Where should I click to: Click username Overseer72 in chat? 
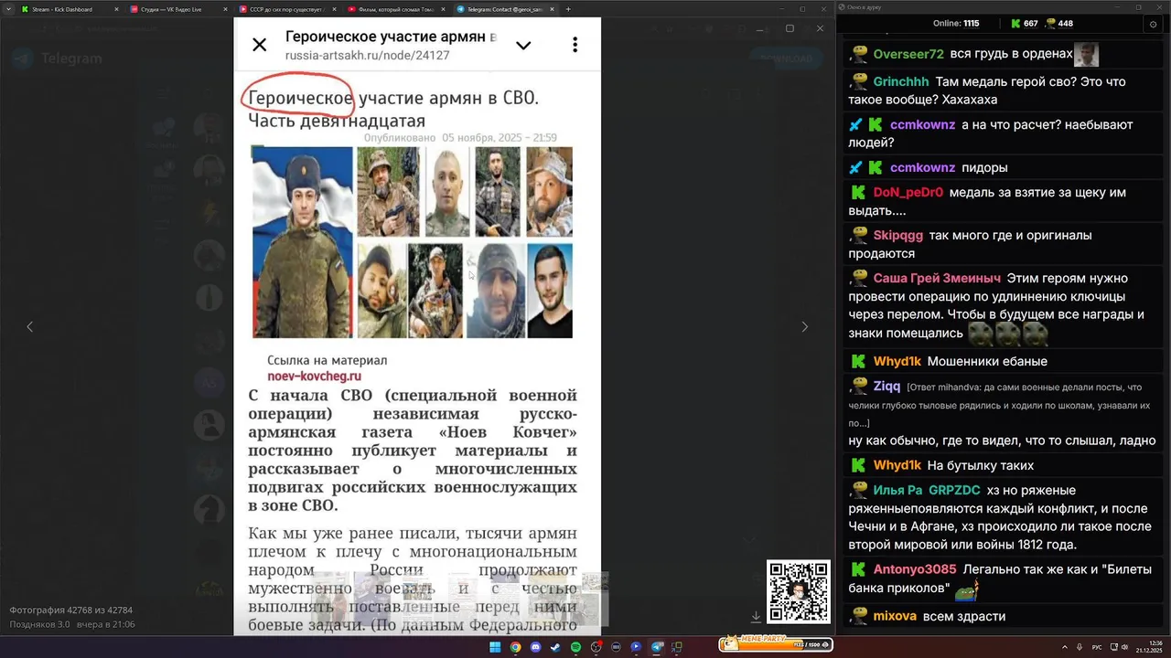click(908, 54)
